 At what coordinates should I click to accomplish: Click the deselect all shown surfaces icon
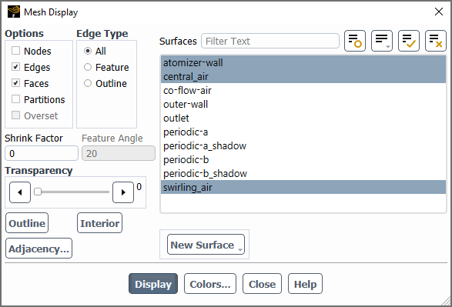tap(436, 41)
